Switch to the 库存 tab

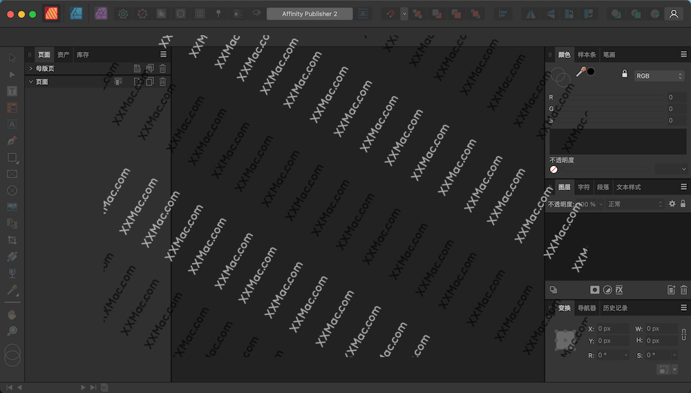[x=82, y=55]
